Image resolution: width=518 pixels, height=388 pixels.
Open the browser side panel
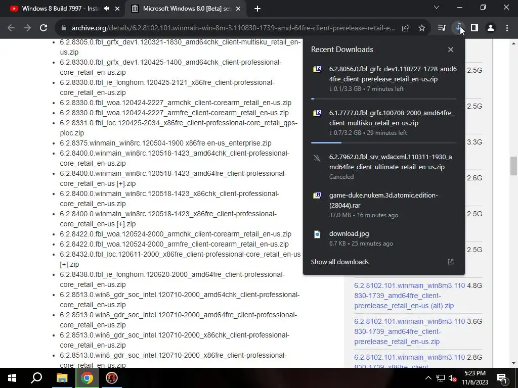pos(474,28)
